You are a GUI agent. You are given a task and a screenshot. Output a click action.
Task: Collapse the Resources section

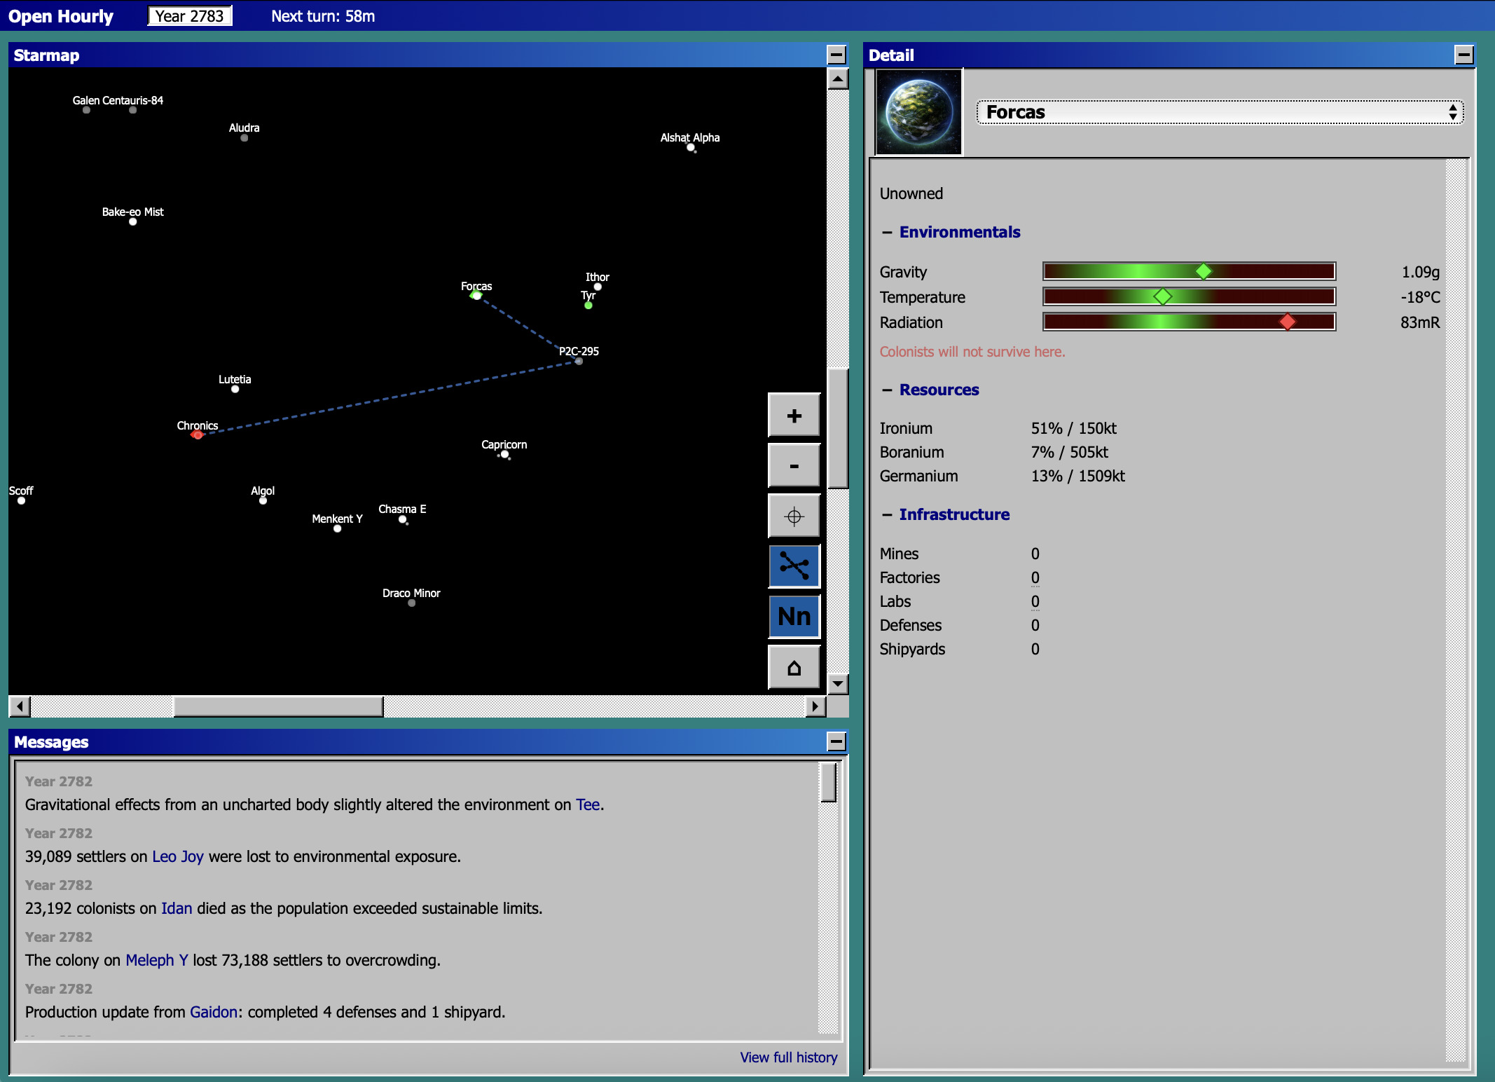coord(938,390)
